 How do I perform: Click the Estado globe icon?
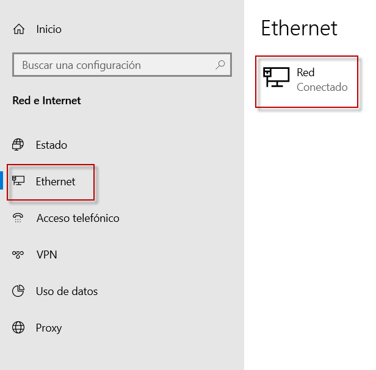(18, 145)
